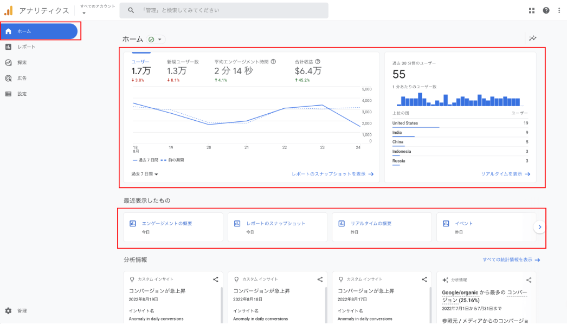Click the United States country row

pos(460,123)
